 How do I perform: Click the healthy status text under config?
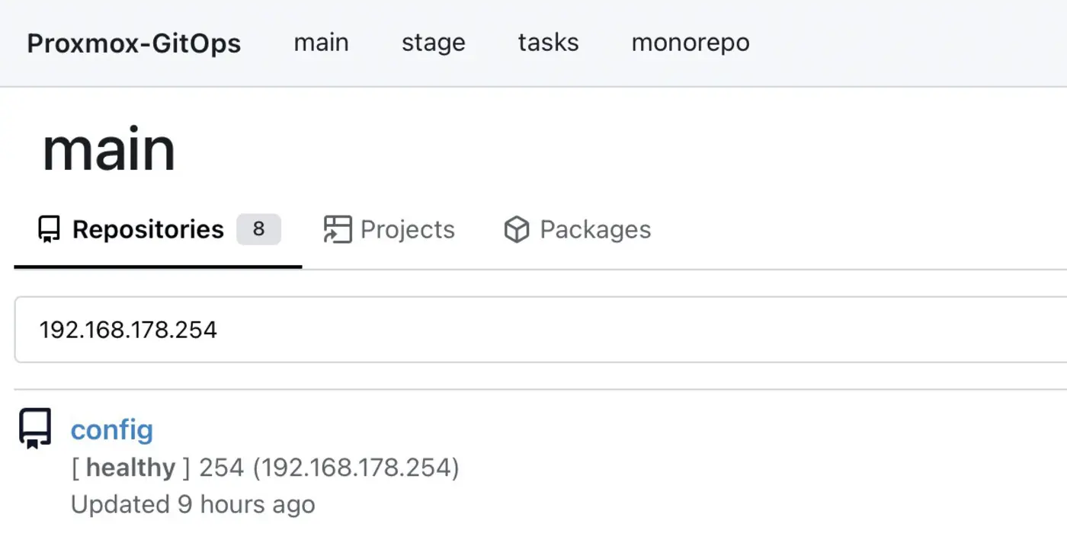(x=130, y=468)
